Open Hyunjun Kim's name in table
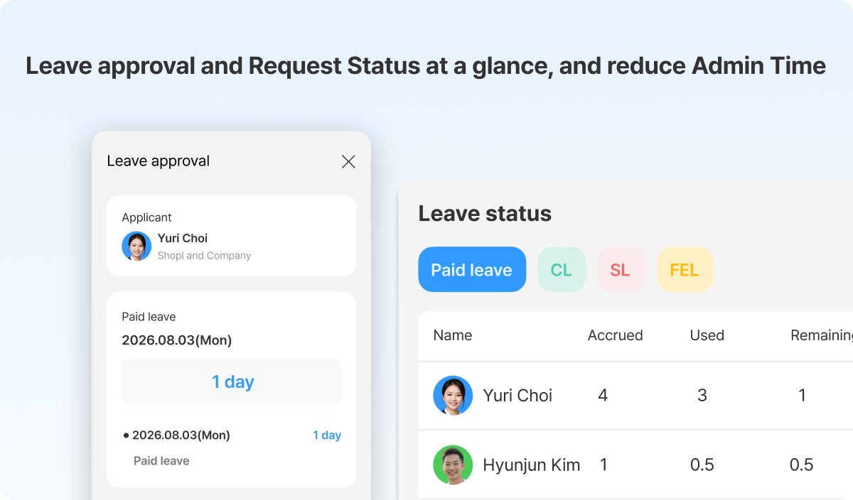The width and height of the screenshot is (853, 500). 531,465
